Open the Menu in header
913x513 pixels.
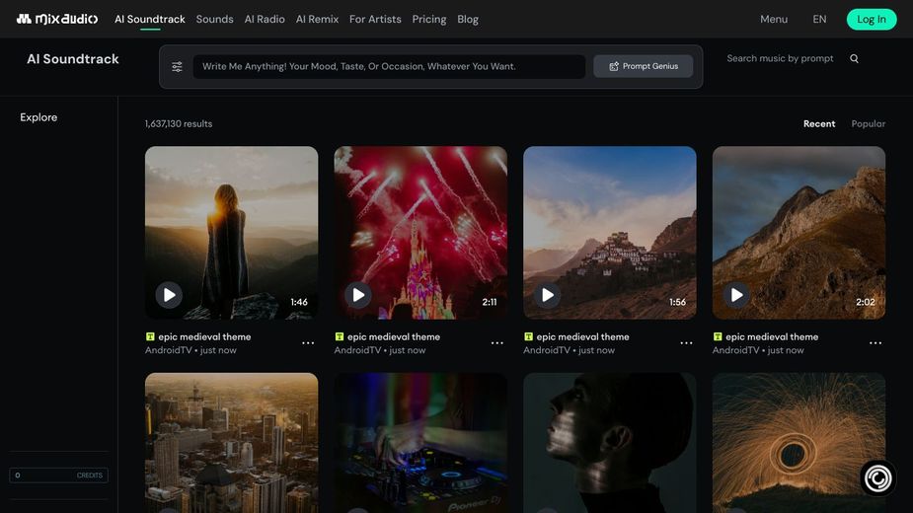[774, 19]
